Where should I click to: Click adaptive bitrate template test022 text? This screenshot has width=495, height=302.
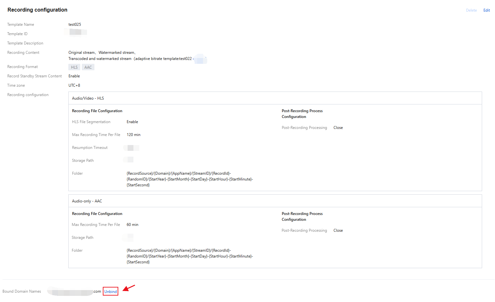163,59
